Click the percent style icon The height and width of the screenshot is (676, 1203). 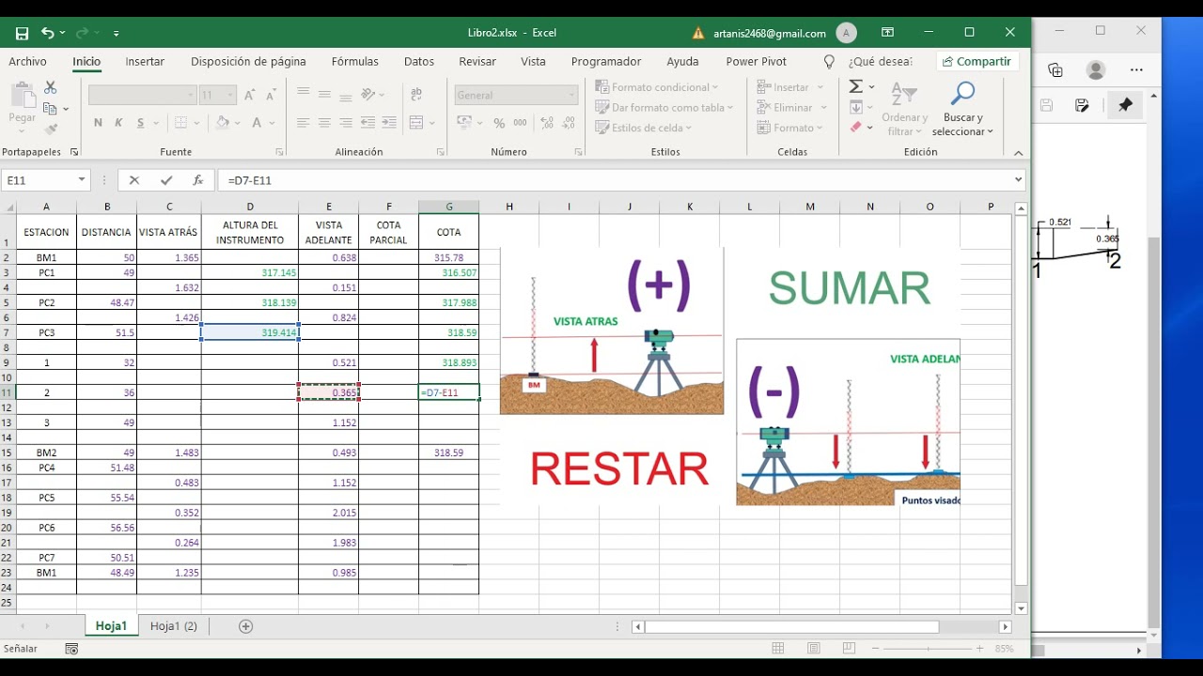498,123
